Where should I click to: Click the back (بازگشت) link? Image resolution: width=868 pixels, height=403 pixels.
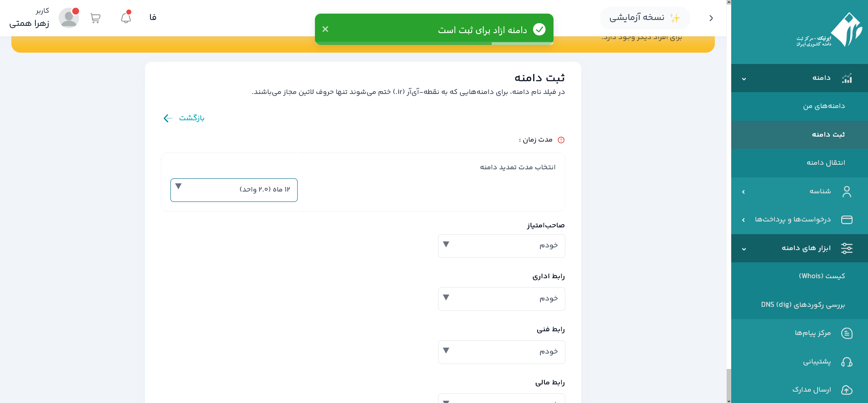click(x=184, y=118)
